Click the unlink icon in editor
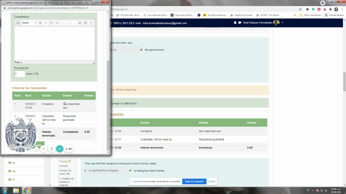Screen dimensions: 346x194 click(69, 23)
